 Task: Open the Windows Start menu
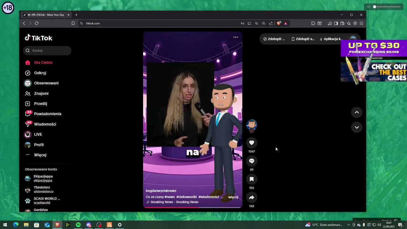click(5, 225)
